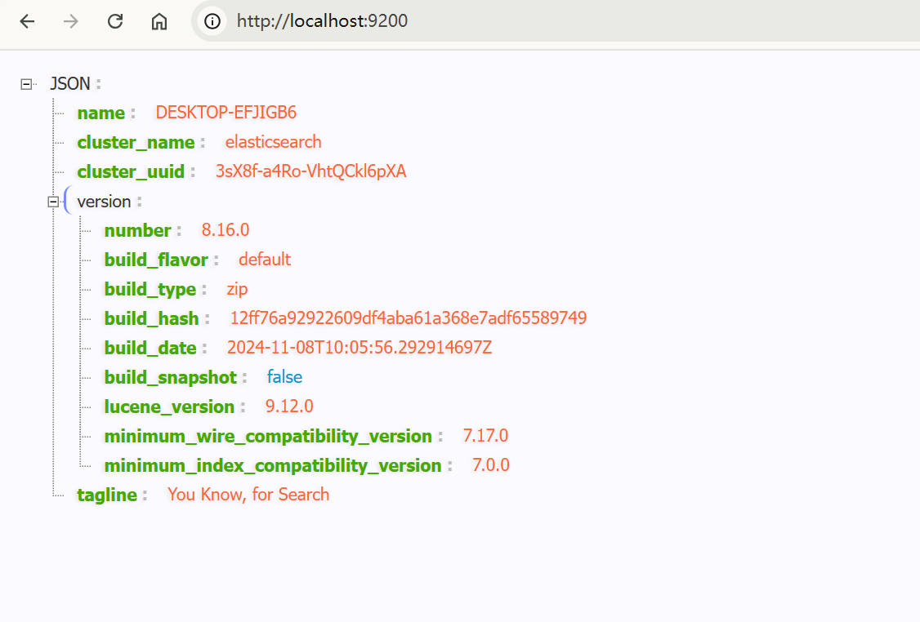The image size is (920, 622).
Task: Click the elasticsearch value
Action: (x=274, y=142)
